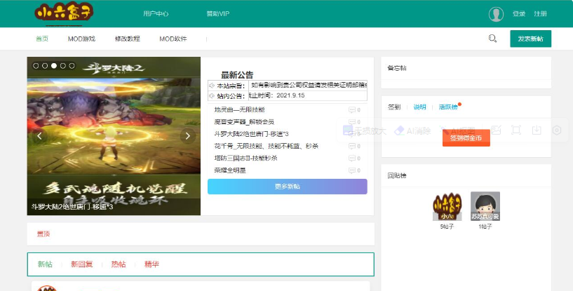This screenshot has height=291, width=573.
Task: Click the 最新公告 heading
Action: tap(237, 75)
